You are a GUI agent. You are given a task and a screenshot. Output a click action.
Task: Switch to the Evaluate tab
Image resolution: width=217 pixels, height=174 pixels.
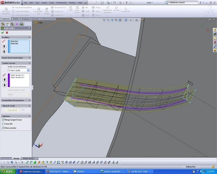pyautogui.click(x=25, y=19)
